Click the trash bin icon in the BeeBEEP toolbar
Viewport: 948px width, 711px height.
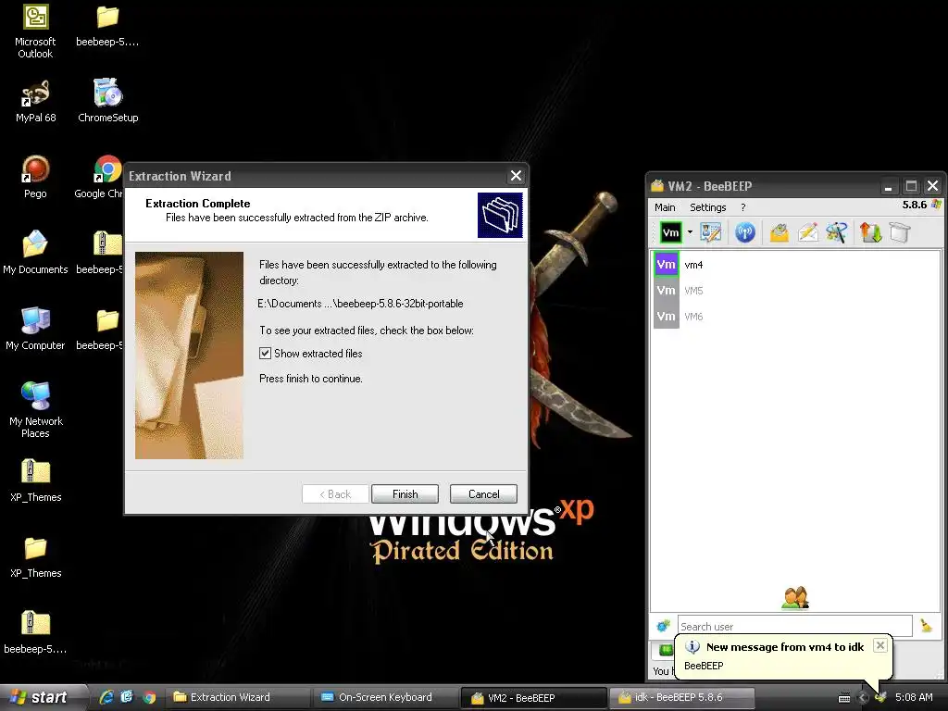[900, 232]
